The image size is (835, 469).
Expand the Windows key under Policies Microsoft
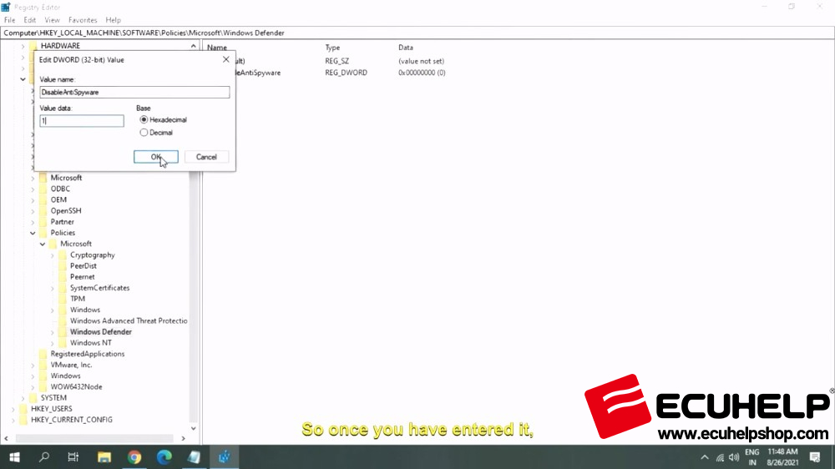[52, 310]
